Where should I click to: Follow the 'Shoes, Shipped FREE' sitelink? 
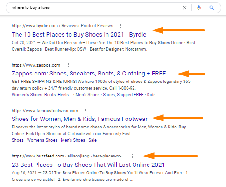click(123, 95)
